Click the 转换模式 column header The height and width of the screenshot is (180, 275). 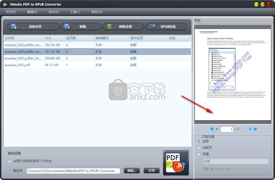pyautogui.click(x=111, y=38)
